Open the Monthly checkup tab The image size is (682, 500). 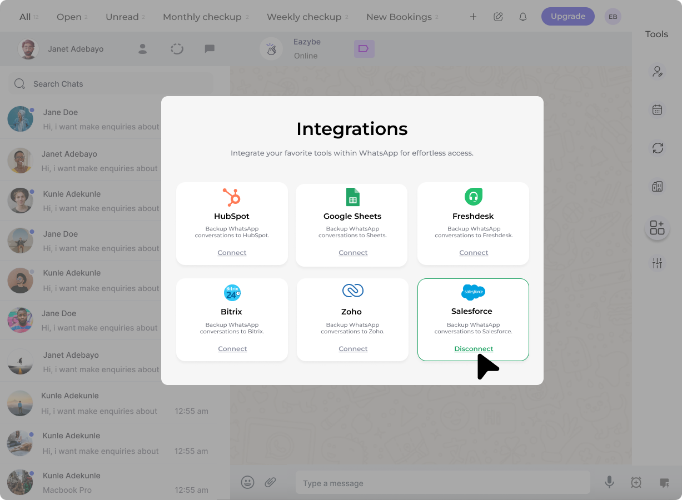click(x=202, y=17)
